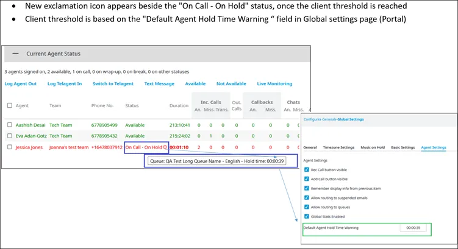Sort by Status column header

[x=132, y=105]
